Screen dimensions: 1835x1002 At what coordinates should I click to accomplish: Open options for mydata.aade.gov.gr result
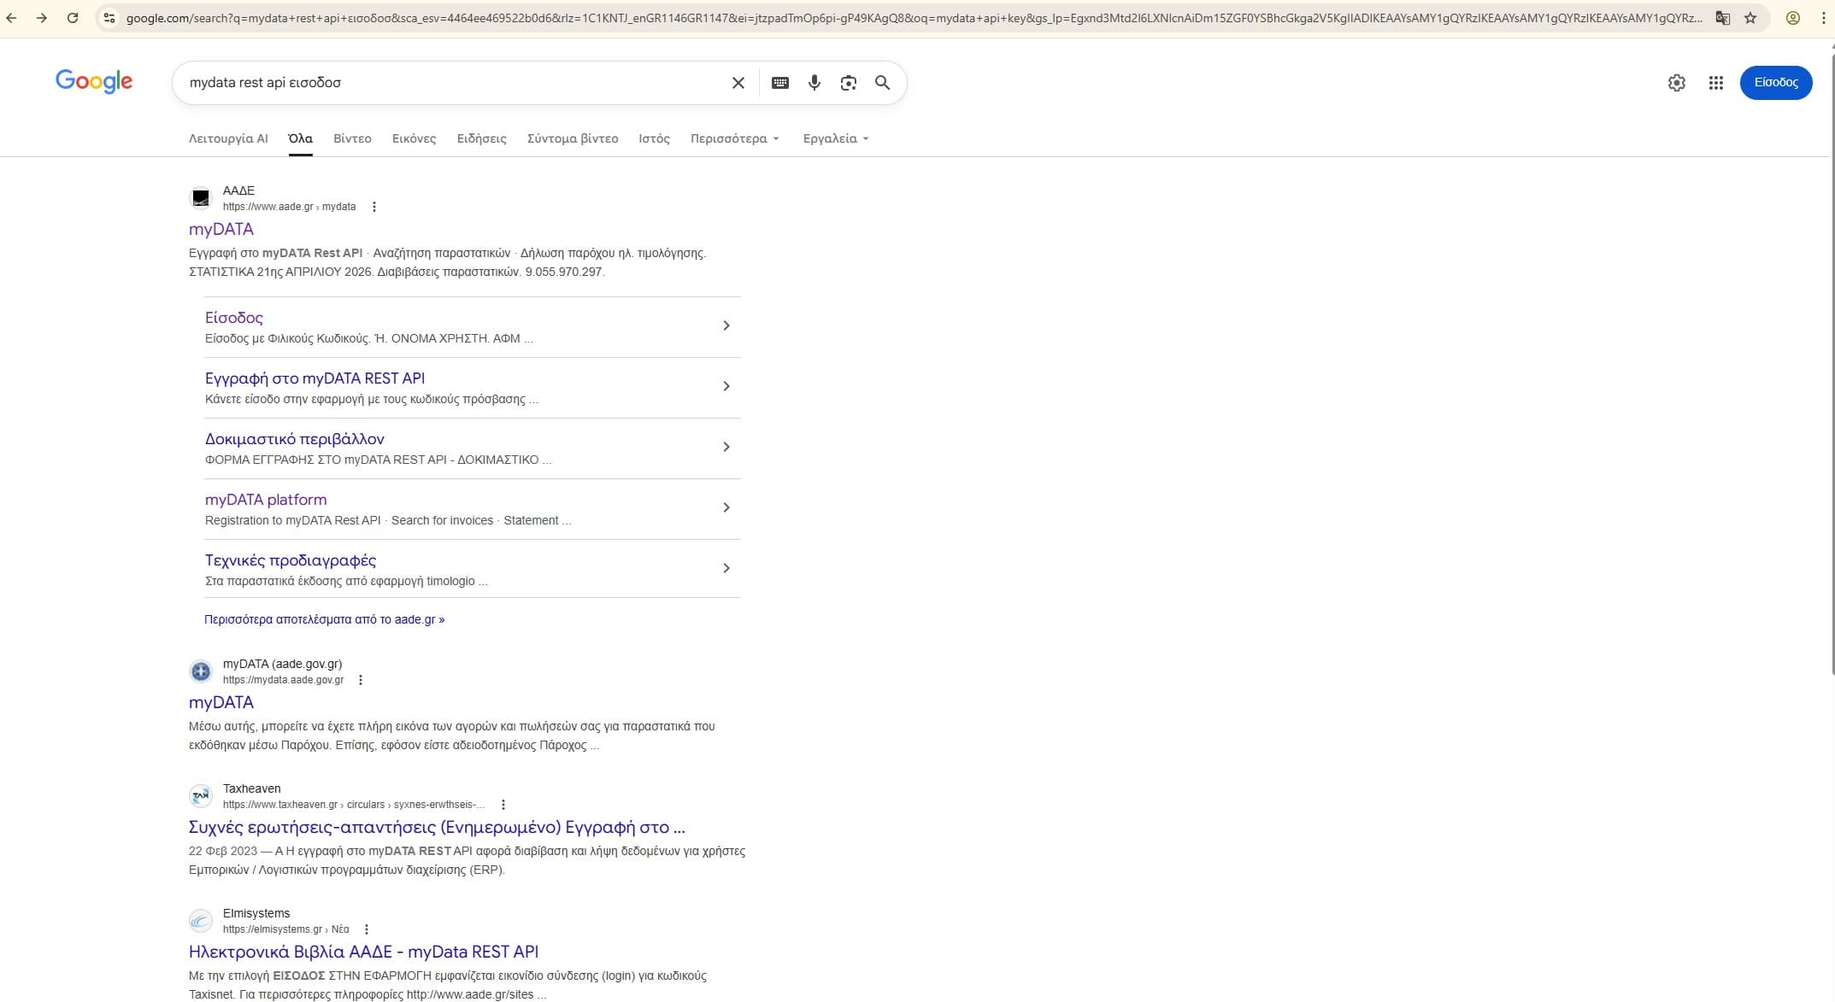click(361, 680)
